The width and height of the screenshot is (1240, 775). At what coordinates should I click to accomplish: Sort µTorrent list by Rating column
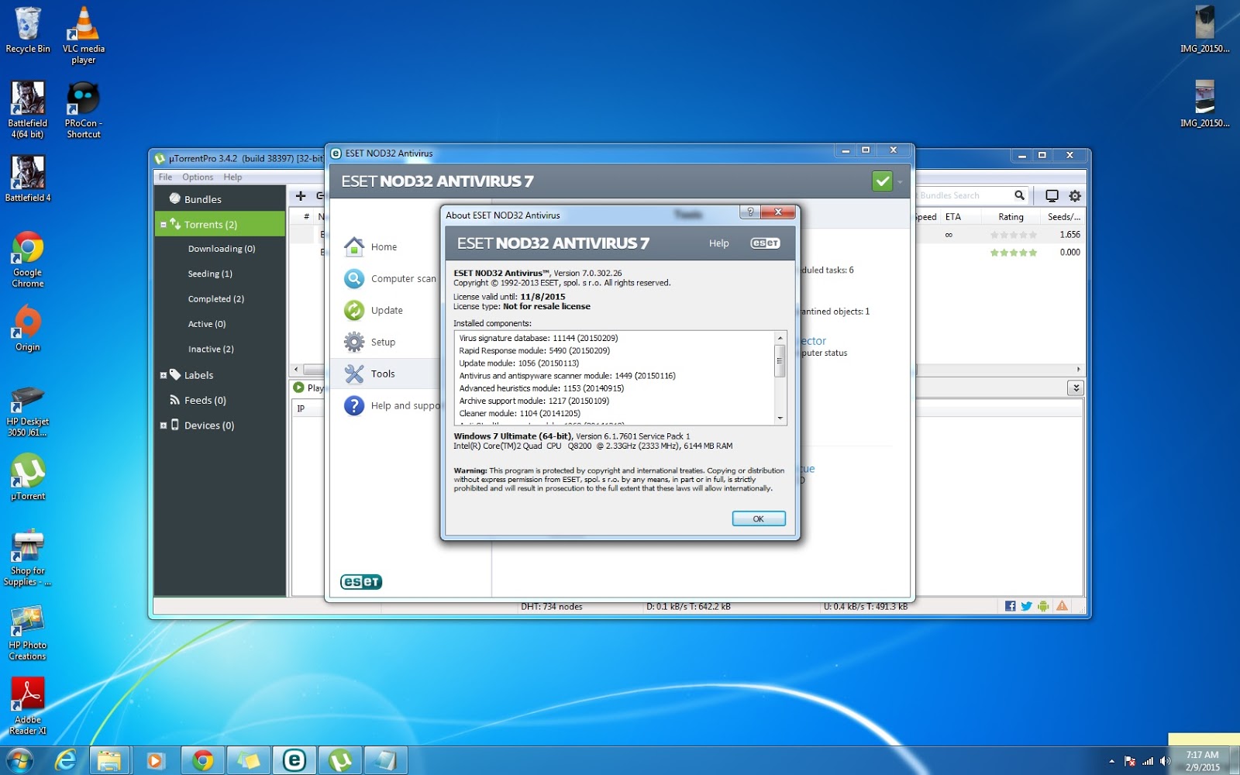[1011, 217]
